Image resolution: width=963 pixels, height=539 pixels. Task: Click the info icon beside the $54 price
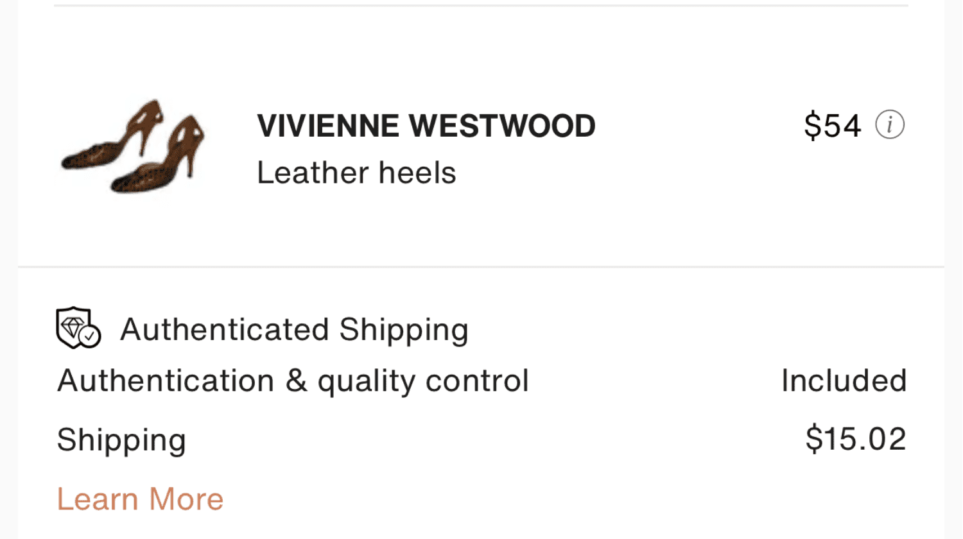point(890,124)
